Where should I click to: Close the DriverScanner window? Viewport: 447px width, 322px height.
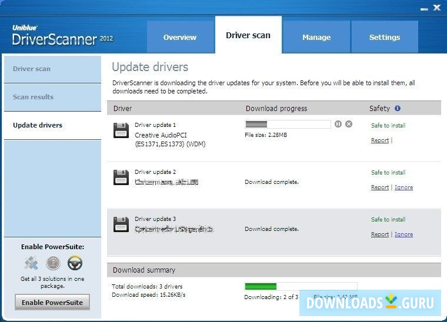[x=437, y=8]
